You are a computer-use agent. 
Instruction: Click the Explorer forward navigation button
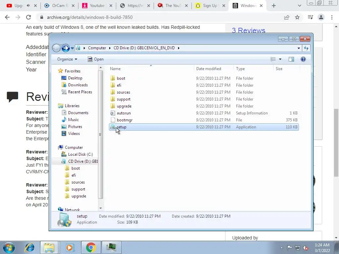pyautogui.click(x=66, y=48)
